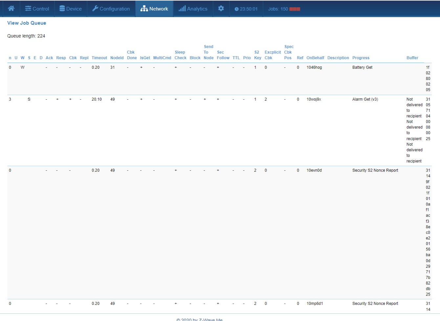The height and width of the screenshot is (321, 440).
Task: Click the Block column header
Action: click(195, 58)
